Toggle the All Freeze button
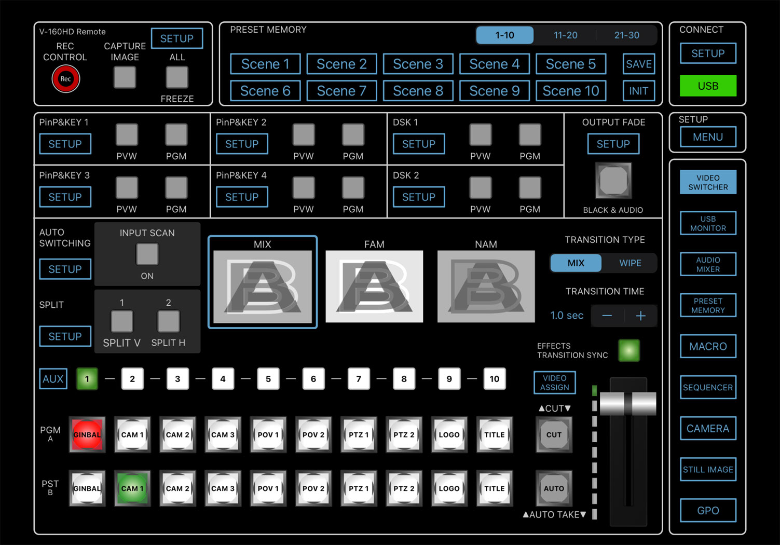Image resolution: width=780 pixels, height=545 pixels. click(177, 77)
